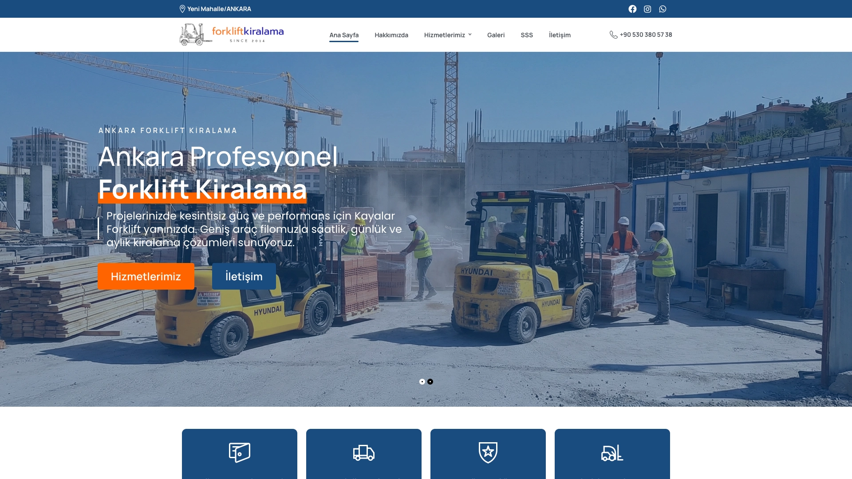Expand the Hizmetlerimiz dropdown chevron
The image size is (852, 479).
(x=470, y=35)
